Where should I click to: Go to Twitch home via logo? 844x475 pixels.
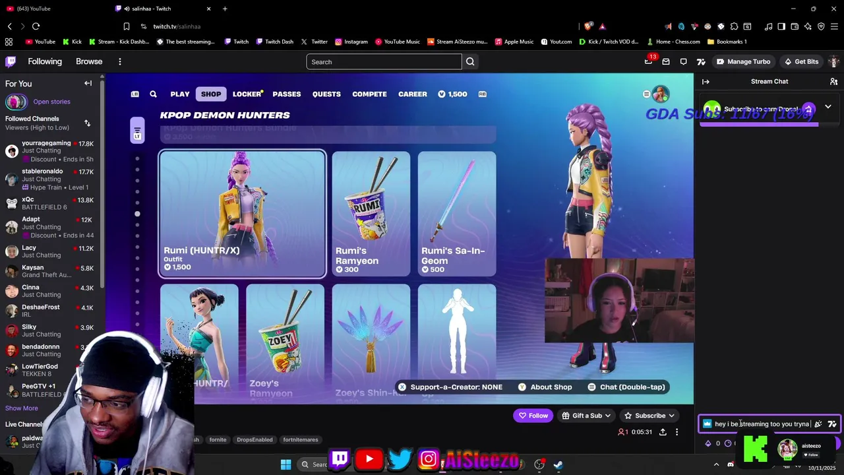(11, 61)
